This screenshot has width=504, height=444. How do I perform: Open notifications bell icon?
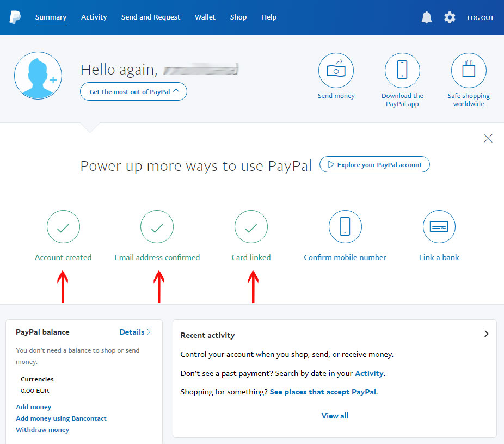click(427, 17)
